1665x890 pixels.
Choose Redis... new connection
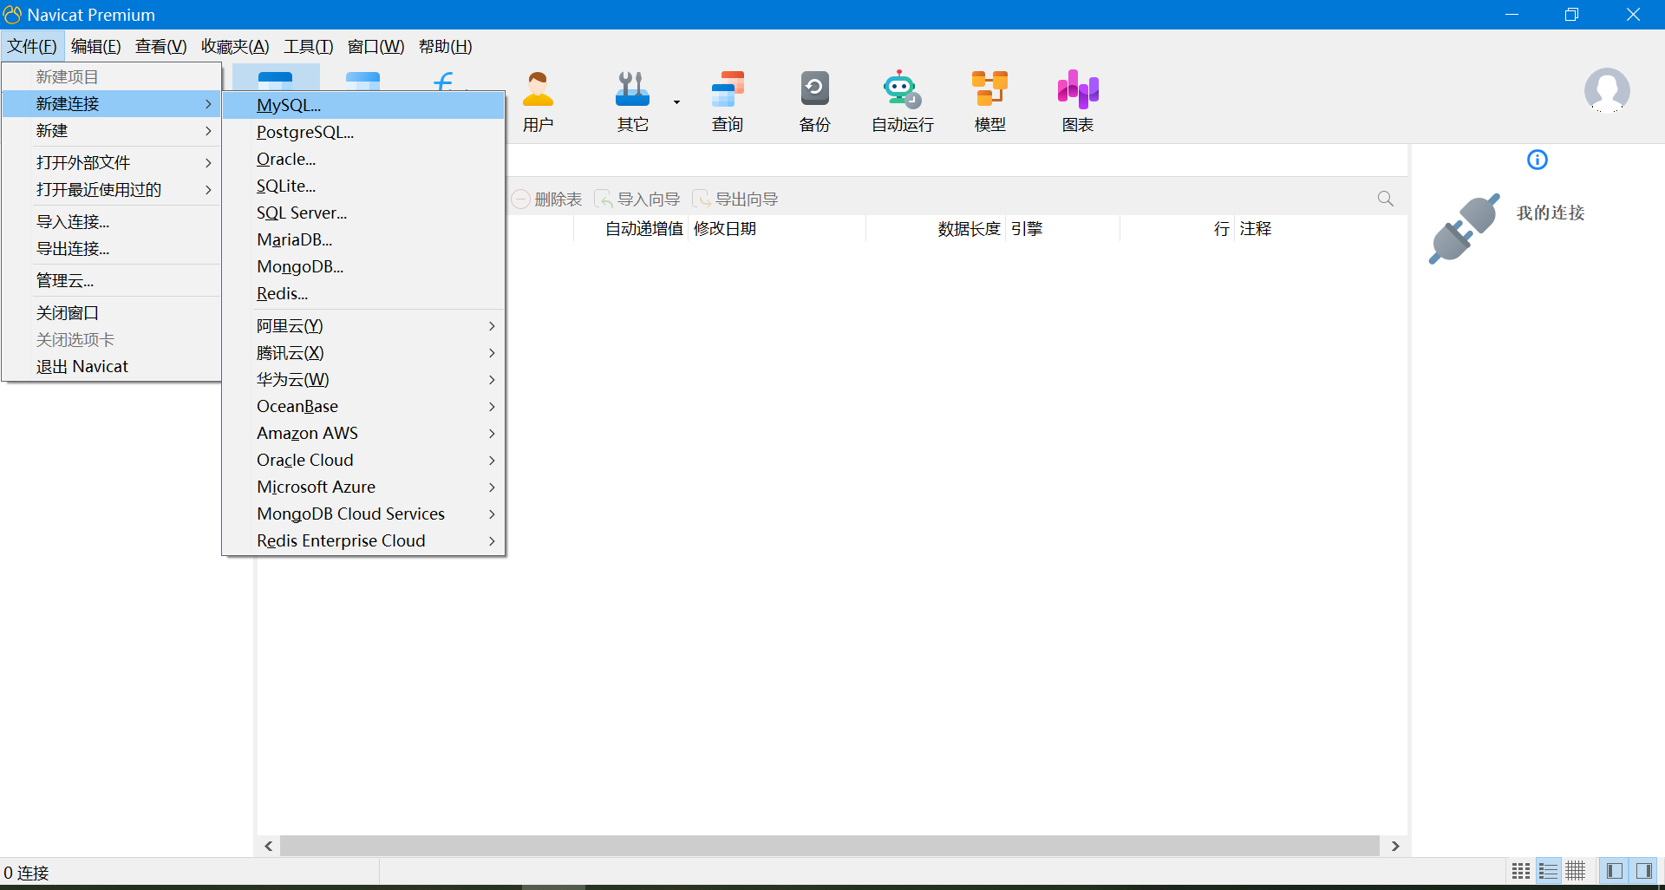pyautogui.click(x=364, y=293)
